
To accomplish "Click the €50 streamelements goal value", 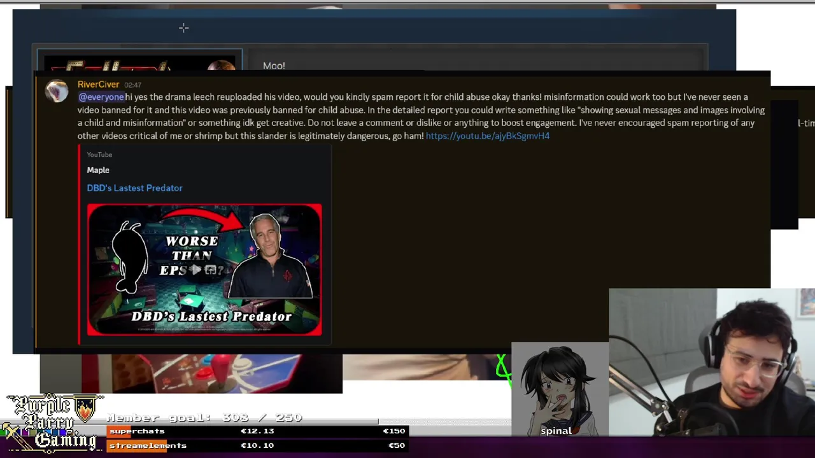I will [x=396, y=445].
